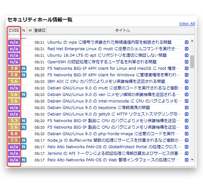Click the タイトル column header
The width and height of the screenshot is (203, 184).
(x=123, y=31)
